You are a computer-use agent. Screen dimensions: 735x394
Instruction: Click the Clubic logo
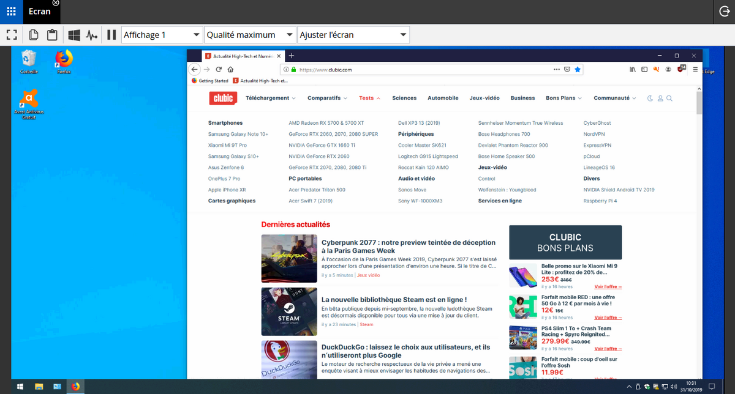(222, 98)
